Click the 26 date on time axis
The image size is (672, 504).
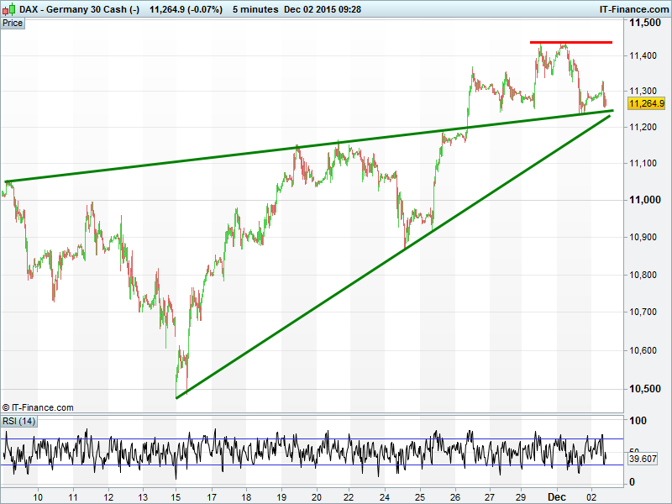pyautogui.click(x=455, y=496)
